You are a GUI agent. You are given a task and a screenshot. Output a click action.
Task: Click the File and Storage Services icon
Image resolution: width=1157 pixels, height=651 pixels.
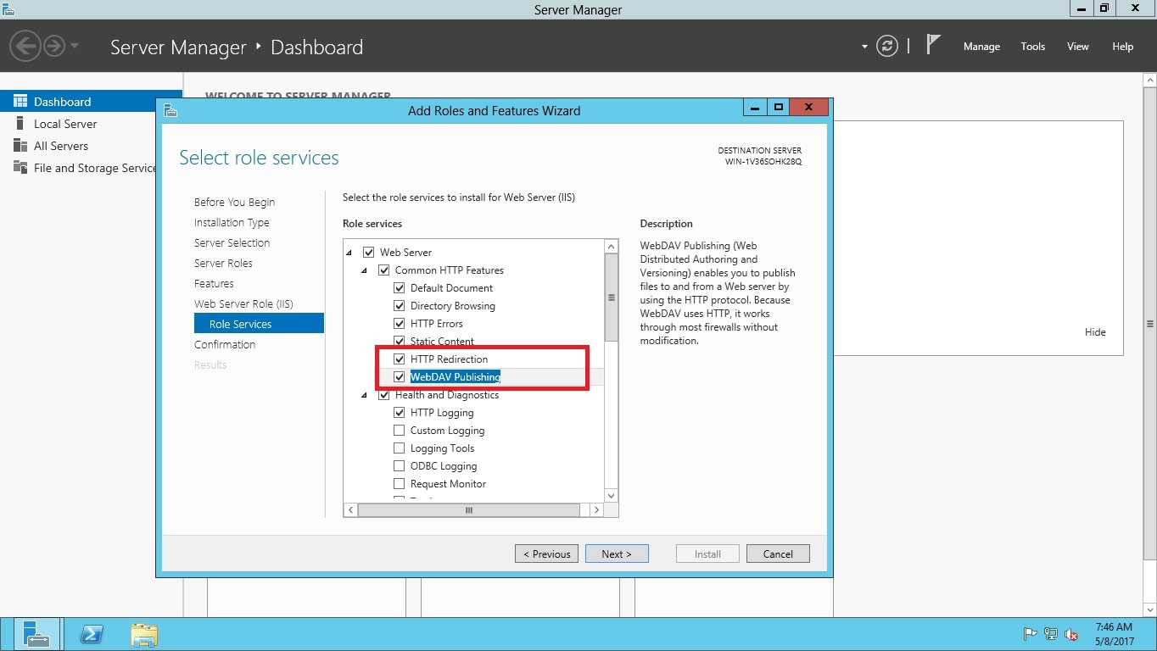pos(20,168)
